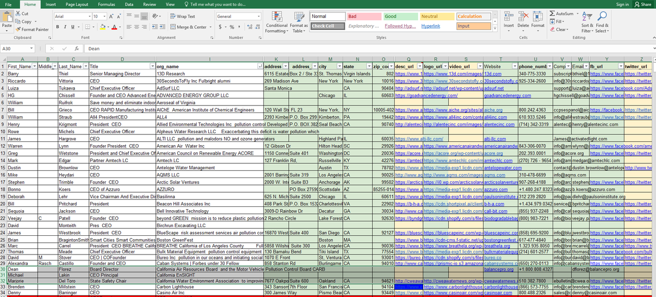Click the Format cells icon

tap(538, 15)
